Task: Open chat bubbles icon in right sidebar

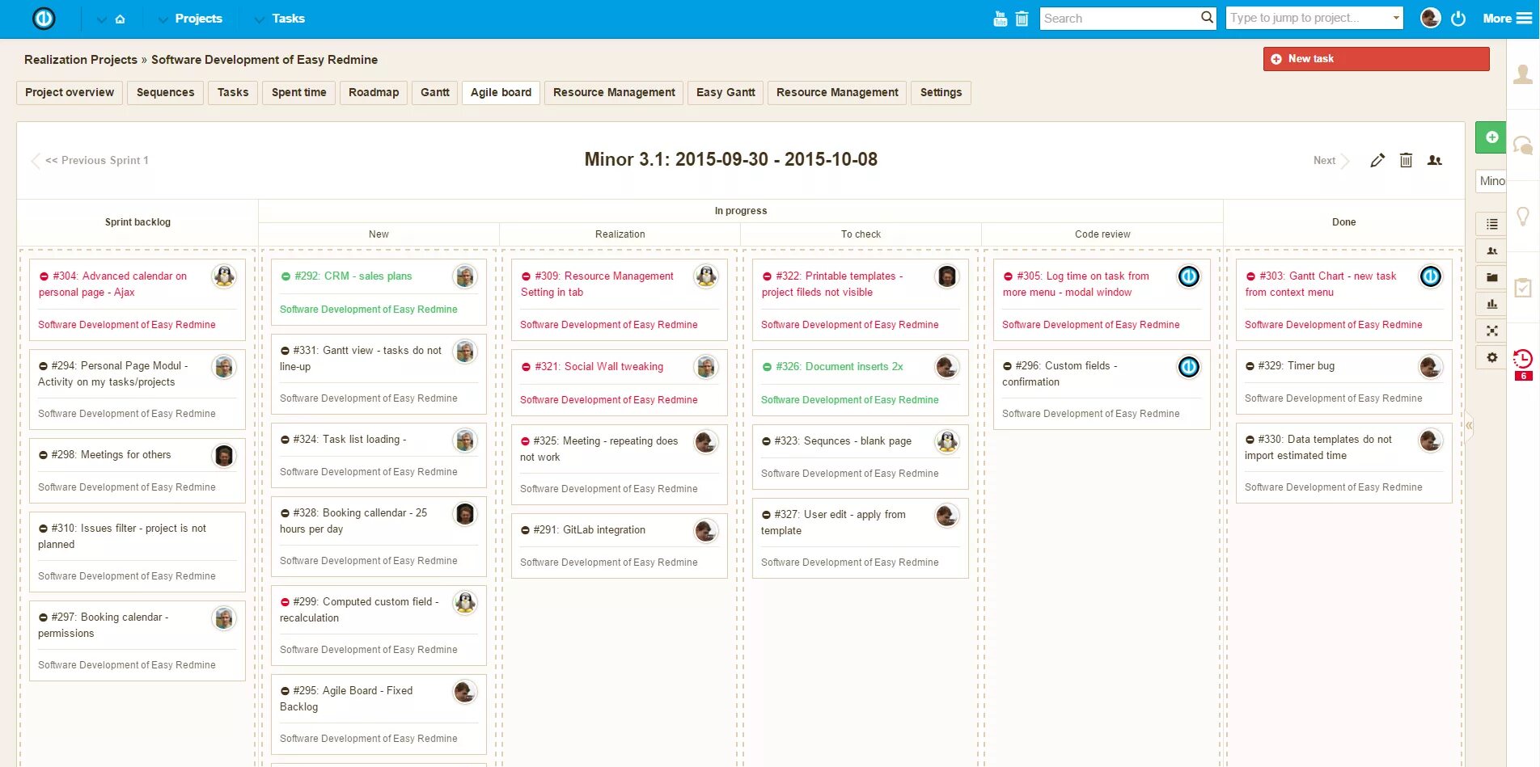Action: [1523, 145]
